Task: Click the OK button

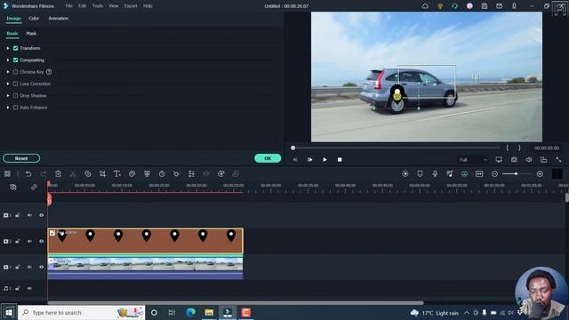Action: tap(268, 158)
